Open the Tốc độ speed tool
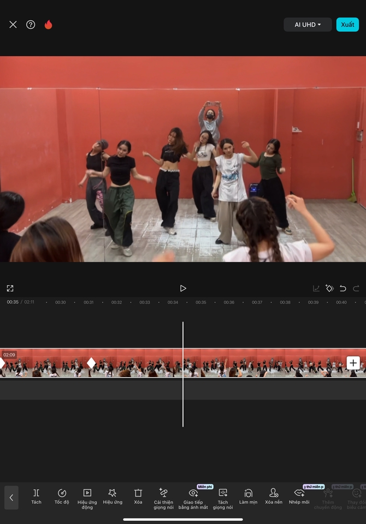The width and height of the screenshot is (366, 524). pos(62,496)
